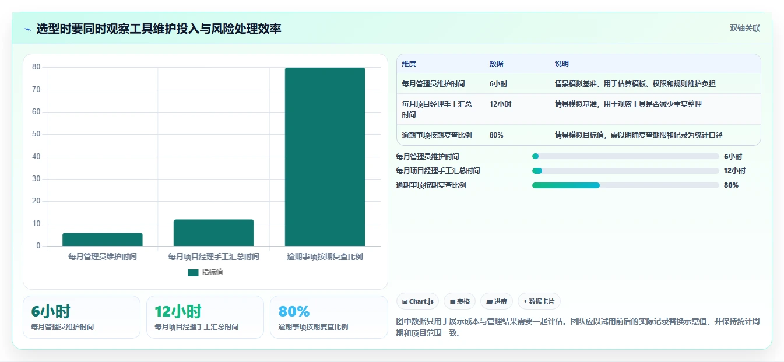The height and width of the screenshot is (362, 784).
Task: Click the 6小时 progress bar for 每月管理员维护时间
Action: [625, 156]
